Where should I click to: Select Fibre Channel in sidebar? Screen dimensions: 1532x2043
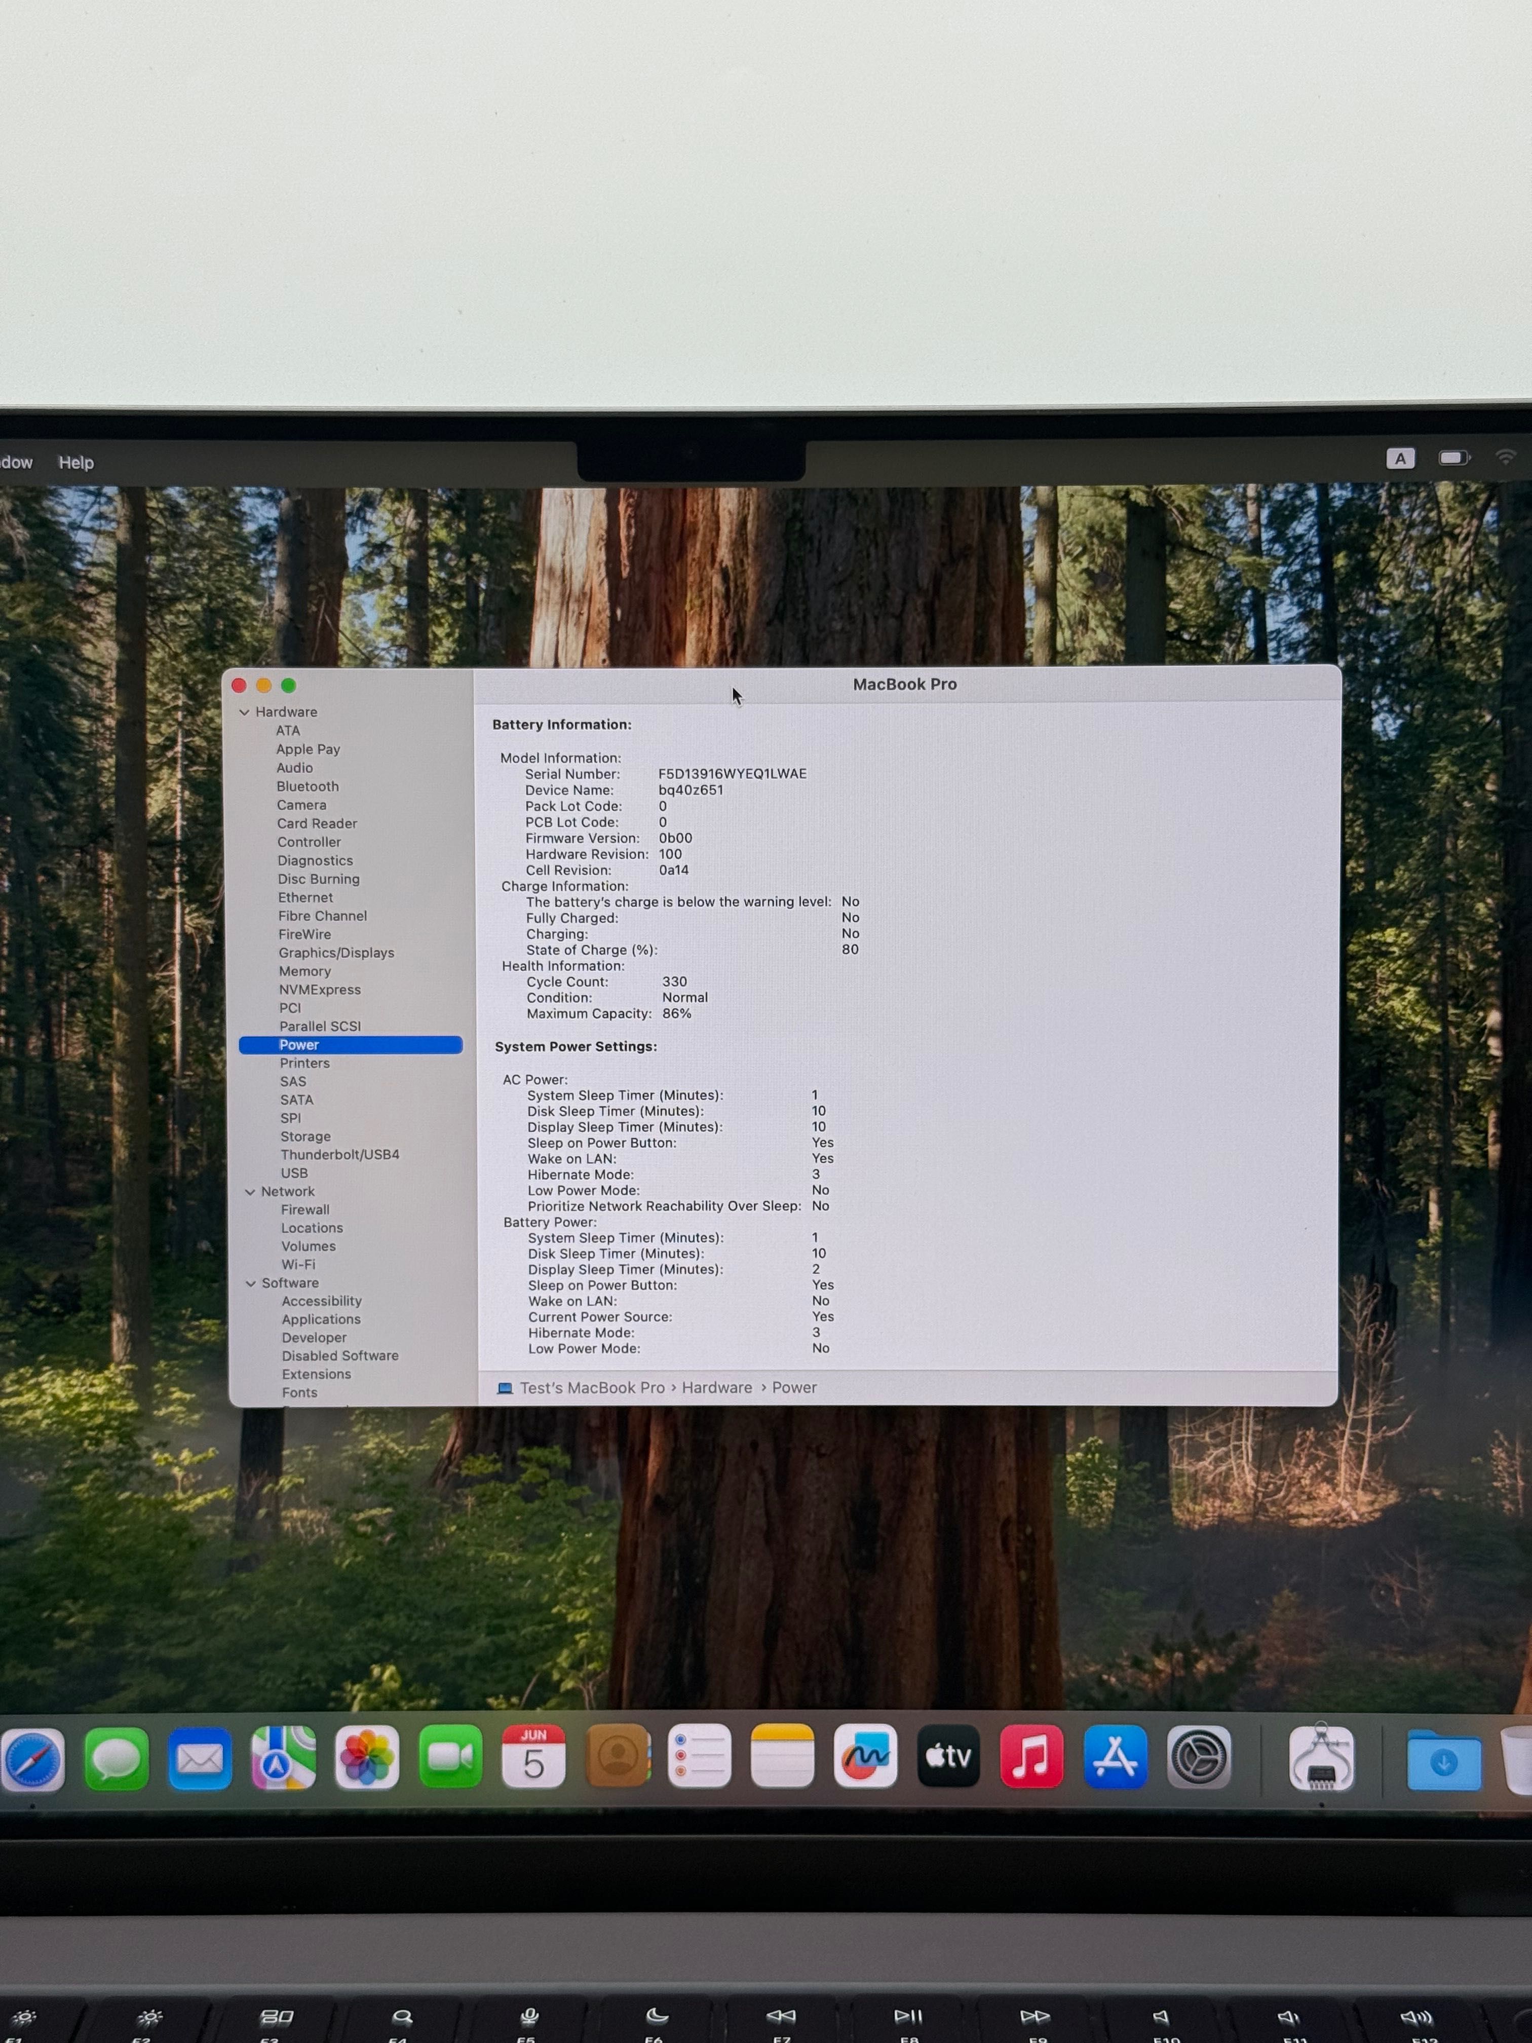(x=322, y=915)
